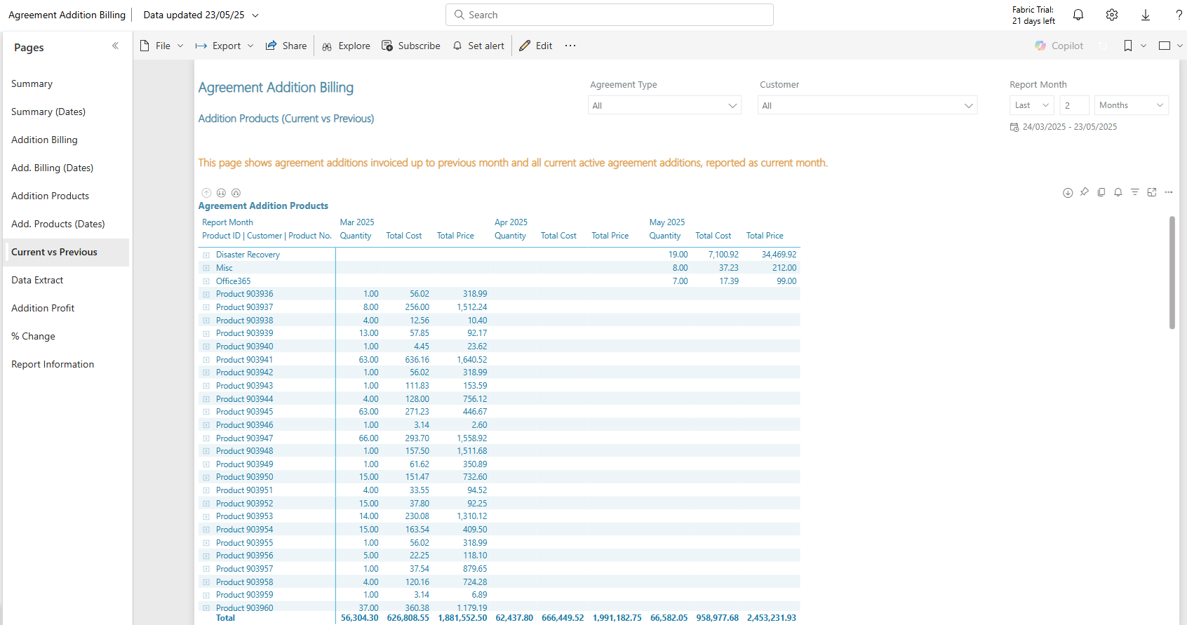Open filters icon on visual
Screen dimensions: 1187x625
1135,192
